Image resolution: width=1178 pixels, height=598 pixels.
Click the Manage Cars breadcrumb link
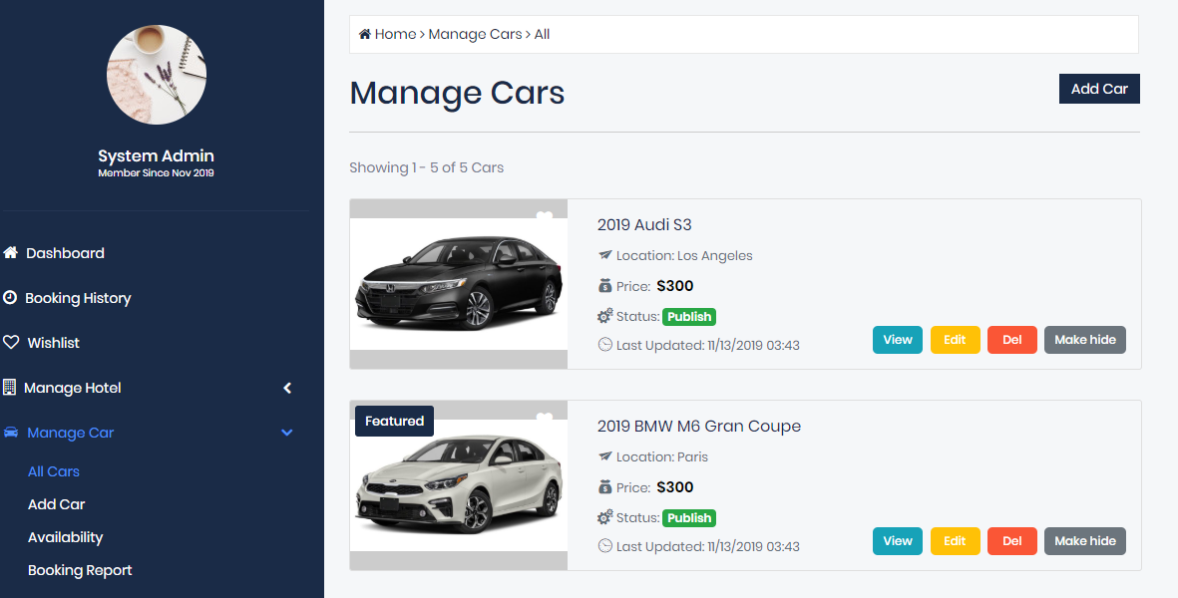[475, 34]
